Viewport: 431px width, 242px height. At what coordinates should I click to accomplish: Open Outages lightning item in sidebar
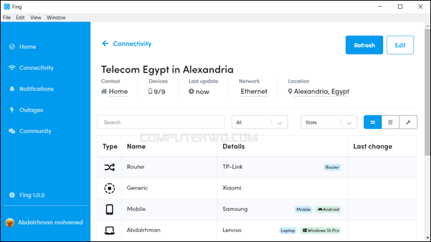(12, 110)
